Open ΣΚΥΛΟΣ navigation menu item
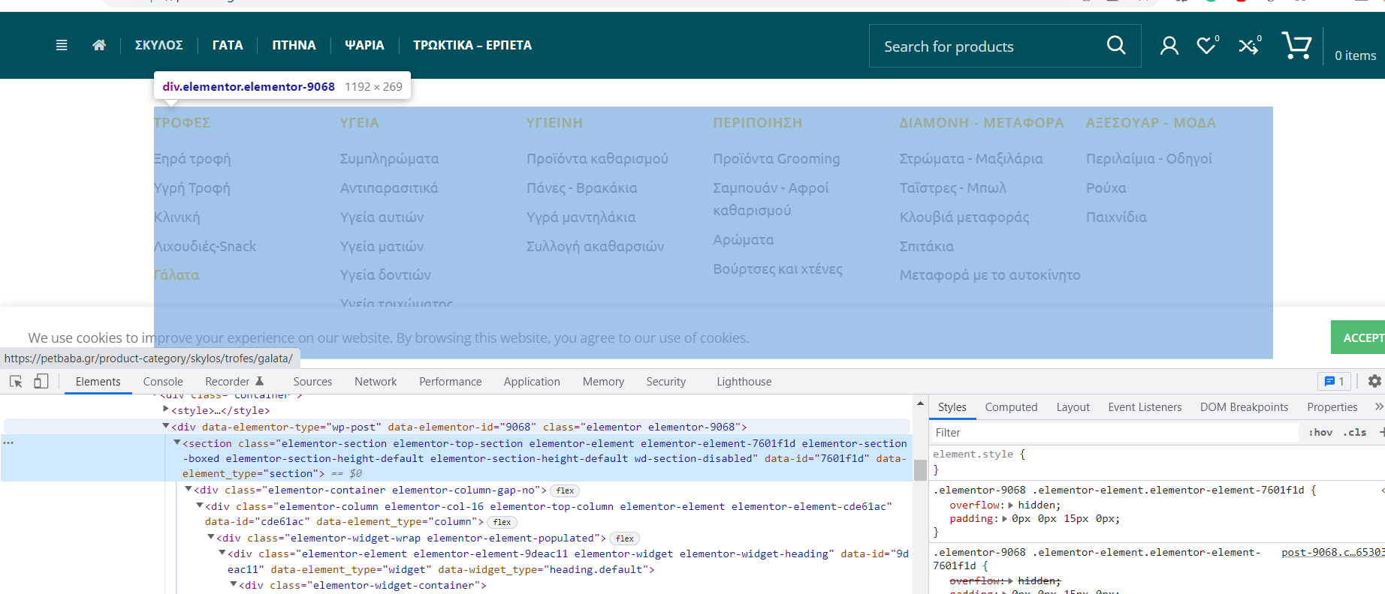 click(x=159, y=45)
